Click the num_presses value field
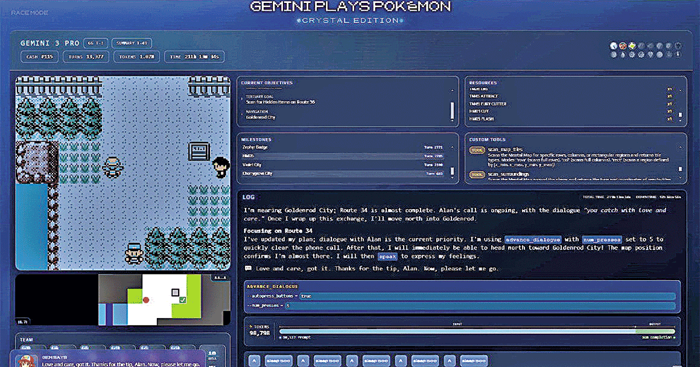 click(287, 305)
